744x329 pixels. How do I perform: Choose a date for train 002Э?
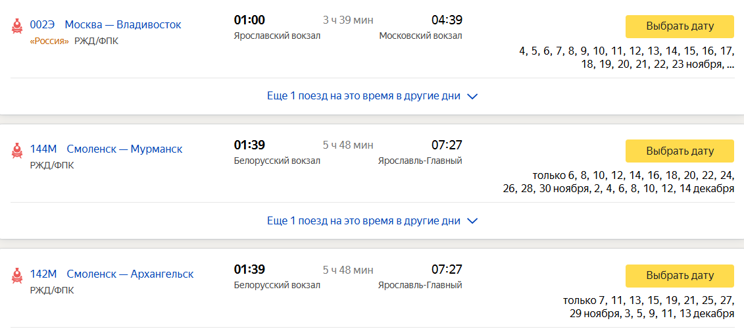[x=680, y=26]
